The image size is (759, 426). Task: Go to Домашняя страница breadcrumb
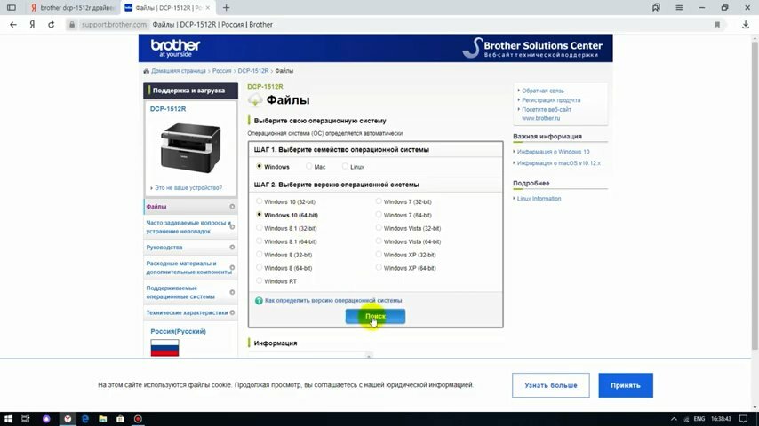coord(178,71)
